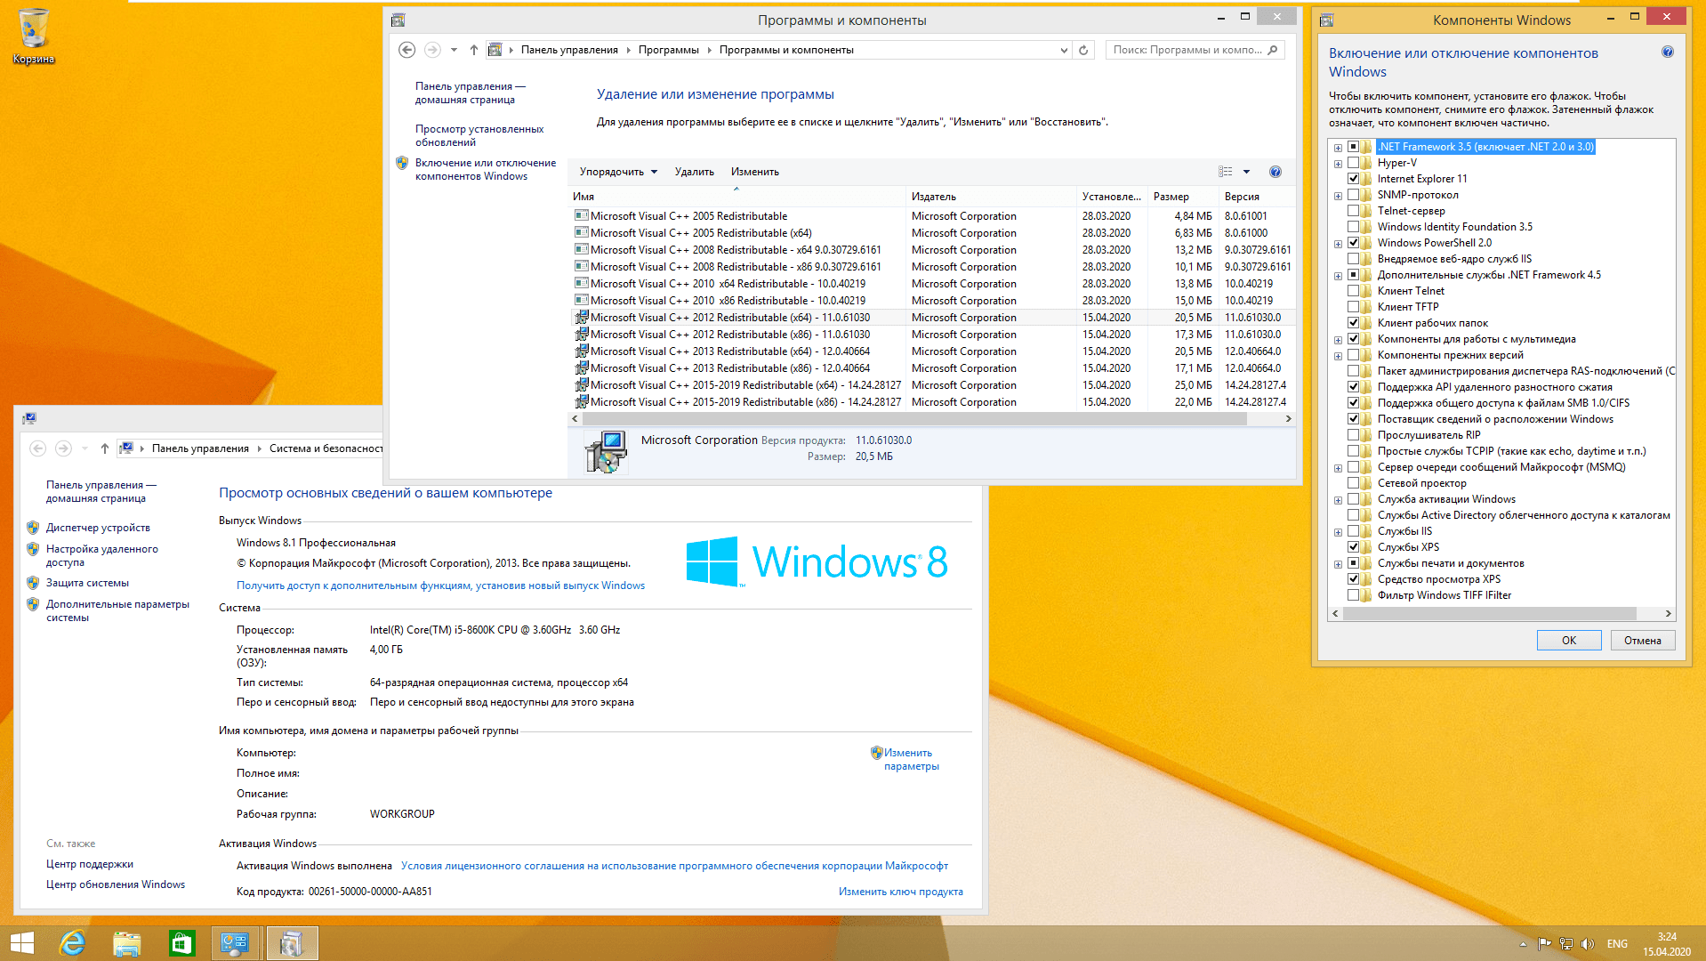Sort by the Издатель column header
This screenshot has height=961, width=1706.
pos(991,197)
